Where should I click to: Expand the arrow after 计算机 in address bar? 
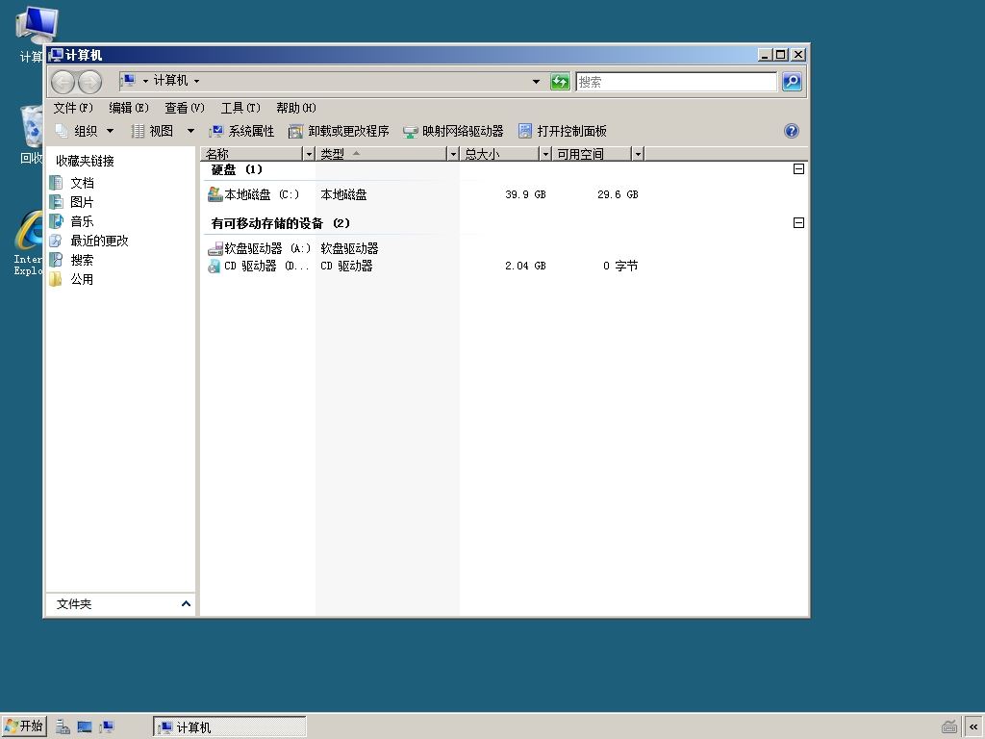tap(196, 81)
